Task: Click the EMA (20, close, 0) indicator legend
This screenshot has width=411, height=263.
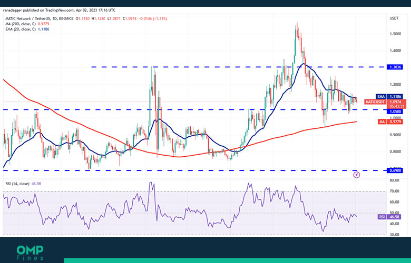Action: tap(27, 29)
